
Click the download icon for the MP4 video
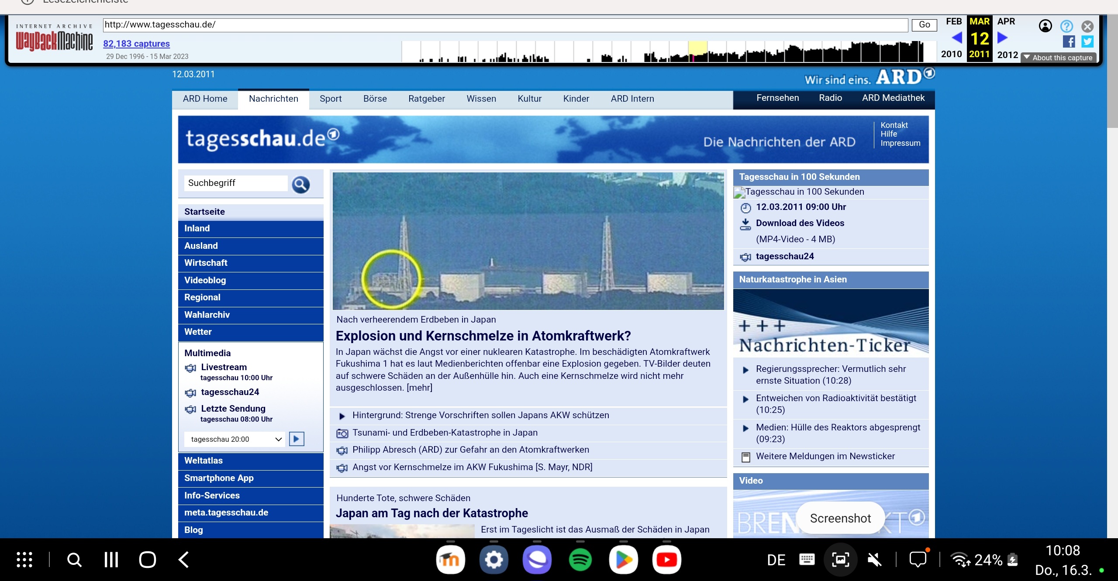745,223
